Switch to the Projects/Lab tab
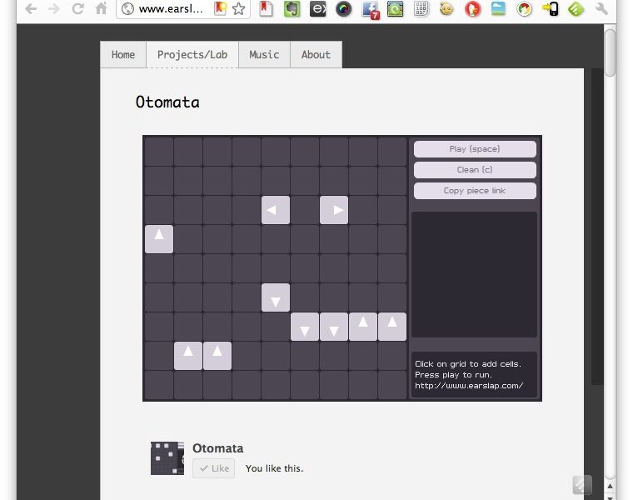Screen dimensions: 633x500 click(192, 55)
